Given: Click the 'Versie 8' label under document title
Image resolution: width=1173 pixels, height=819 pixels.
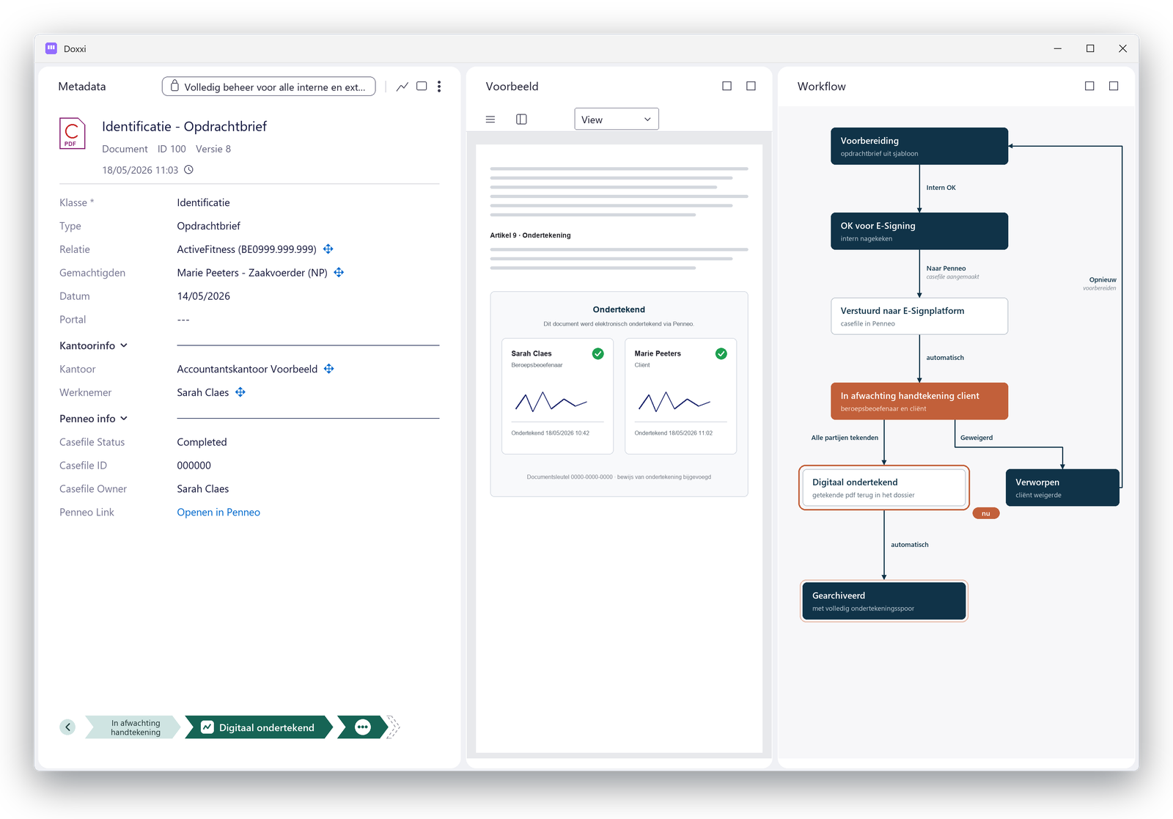Looking at the screenshot, I should (213, 149).
